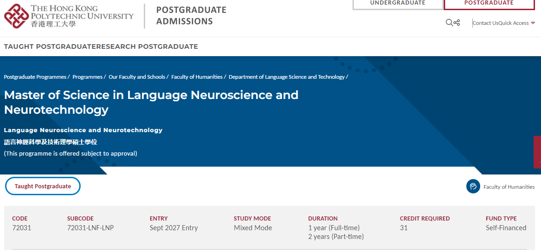Click Postgraduate Admissions heading
Viewport: 541px width, 250px height.
[x=191, y=16]
